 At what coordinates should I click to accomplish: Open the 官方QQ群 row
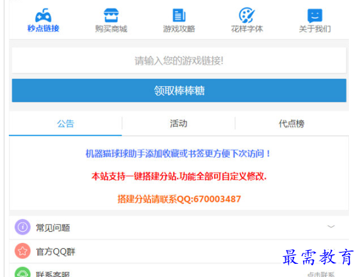[x=179, y=251]
